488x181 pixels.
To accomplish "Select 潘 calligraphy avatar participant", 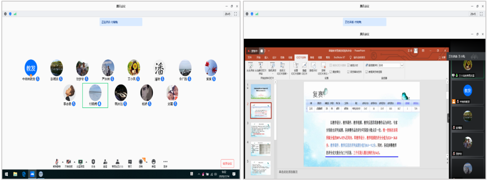I will pyautogui.click(x=159, y=68).
